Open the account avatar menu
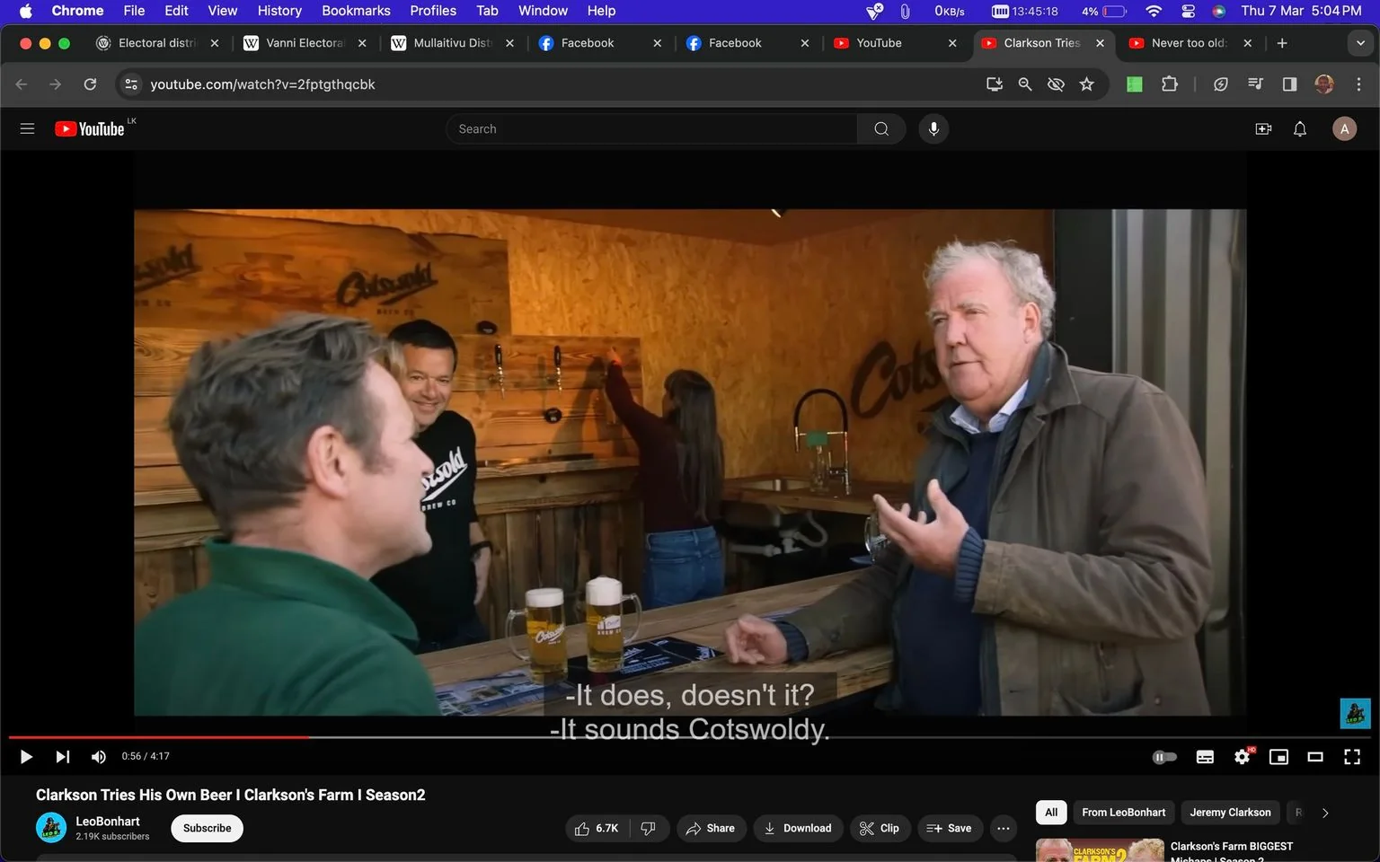Screen dimensions: 1380x862 1344,128
